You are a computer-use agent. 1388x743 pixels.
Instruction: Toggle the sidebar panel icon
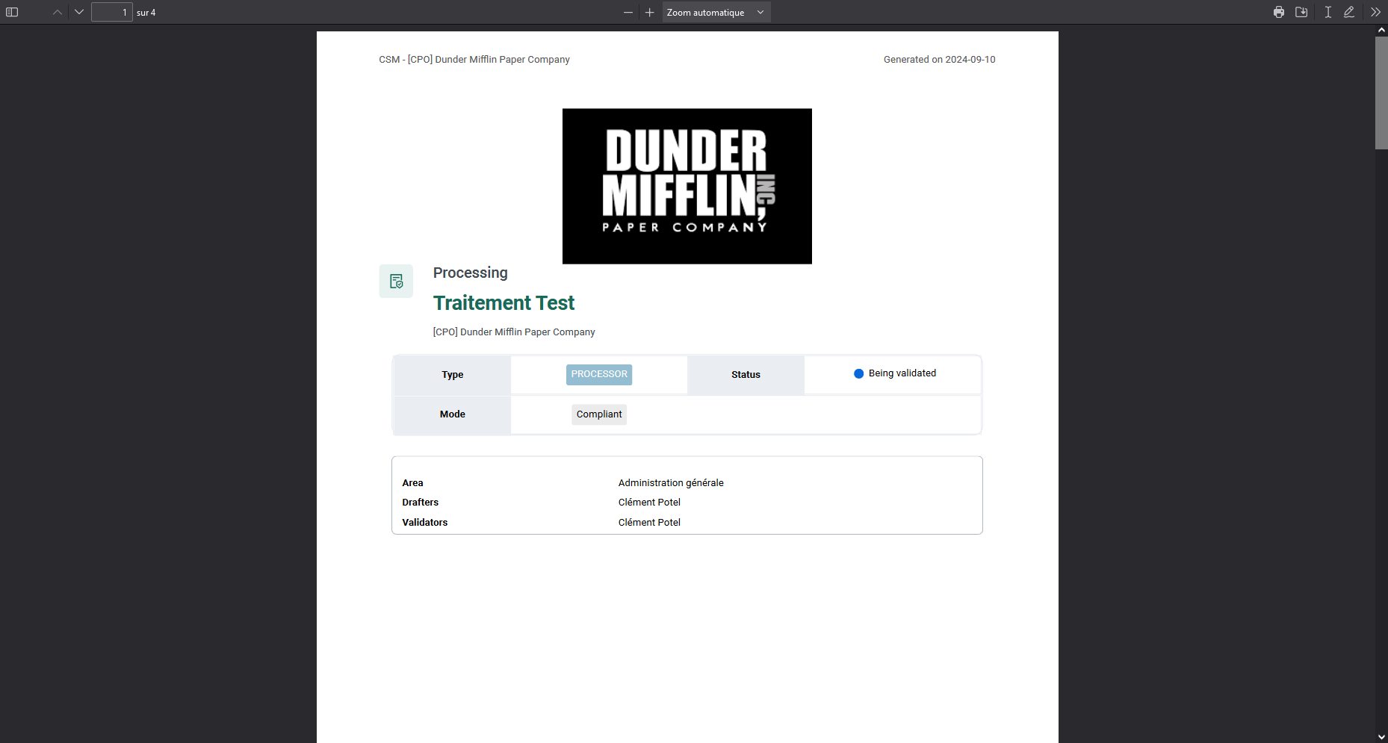tap(12, 12)
